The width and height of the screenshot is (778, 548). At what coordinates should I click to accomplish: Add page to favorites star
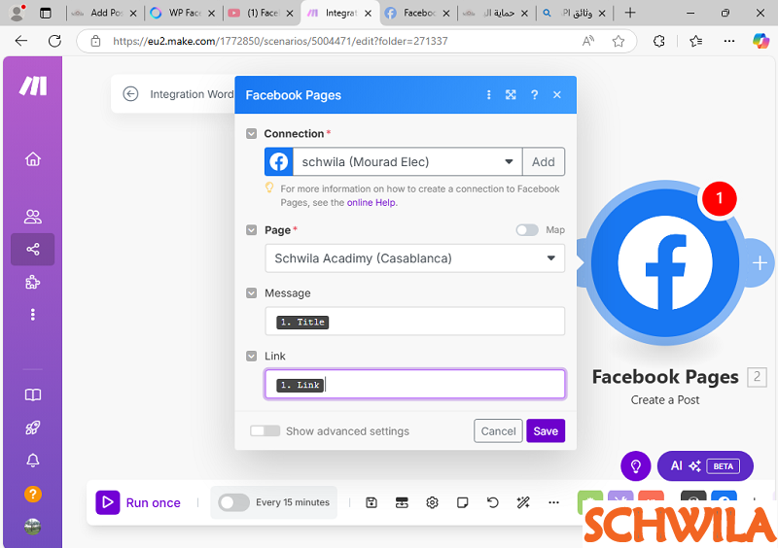[619, 41]
